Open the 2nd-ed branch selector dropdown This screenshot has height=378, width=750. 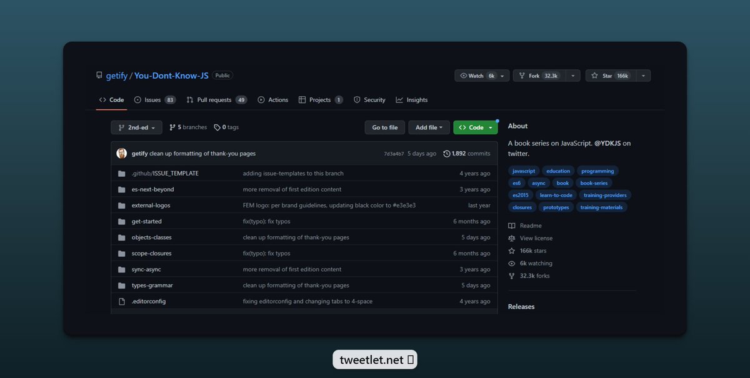click(136, 127)
